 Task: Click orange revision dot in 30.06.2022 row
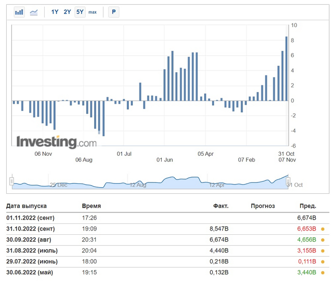point(323,272)
